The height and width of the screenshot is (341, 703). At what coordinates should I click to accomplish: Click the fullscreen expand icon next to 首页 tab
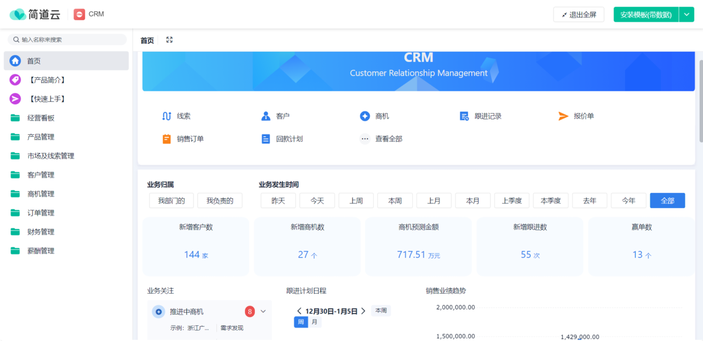click(x=169, y=40)
